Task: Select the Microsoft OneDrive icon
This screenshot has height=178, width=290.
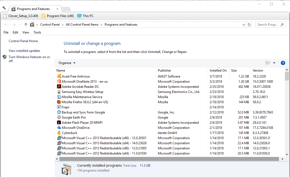Action: click(59, 127)
